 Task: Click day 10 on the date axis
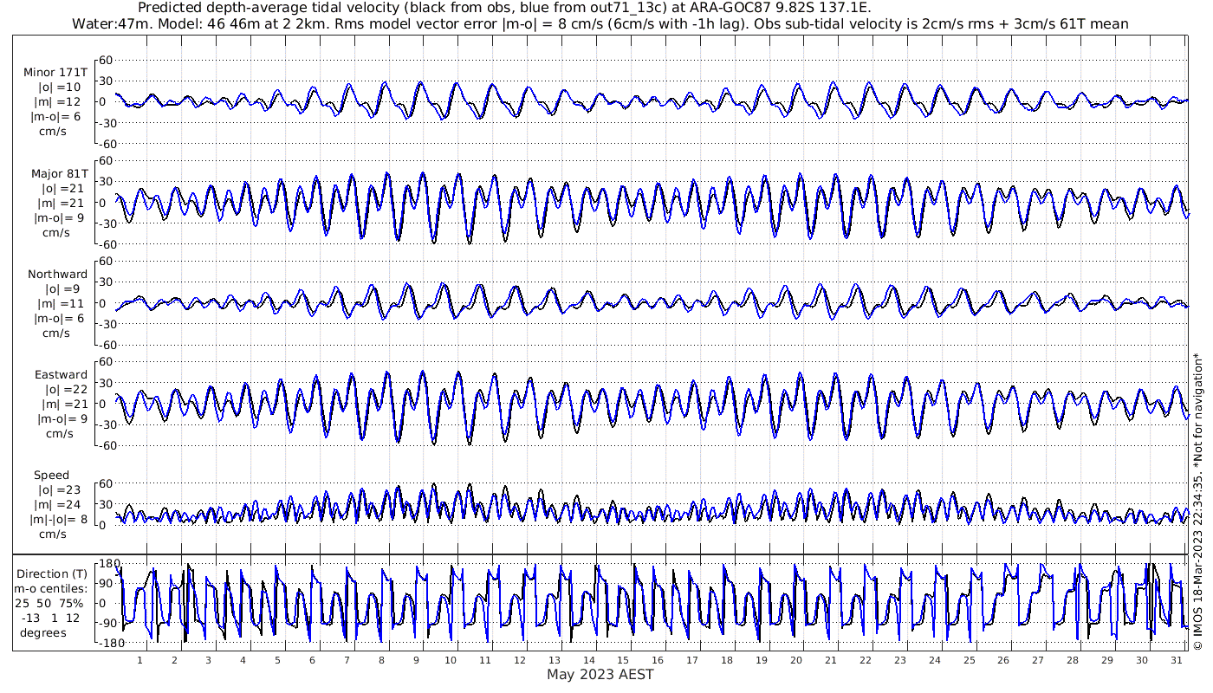tap(451, 660)
